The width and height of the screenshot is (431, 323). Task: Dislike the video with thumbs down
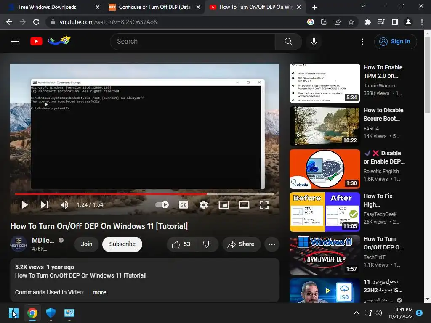[207, 244]
